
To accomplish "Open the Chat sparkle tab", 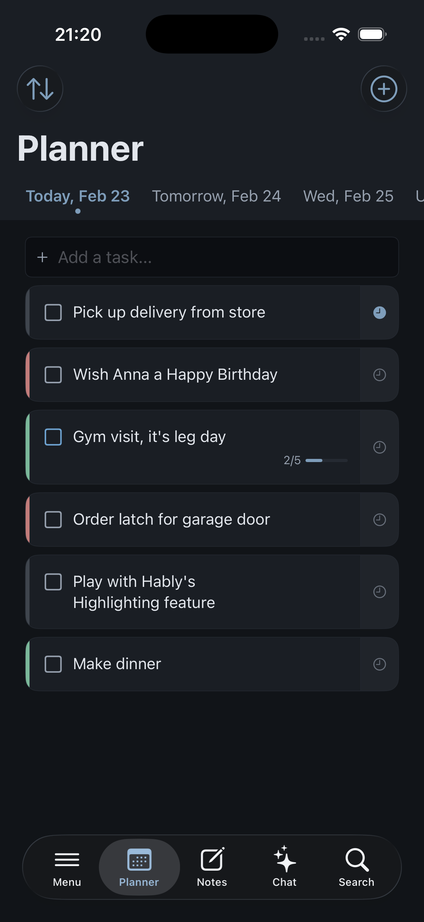I will (x=284, y=867).
